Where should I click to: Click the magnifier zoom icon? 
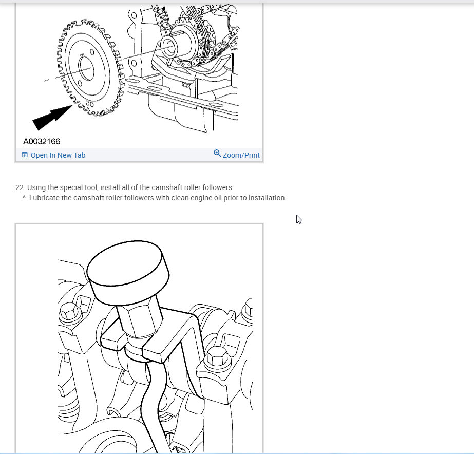pos(217,153)
